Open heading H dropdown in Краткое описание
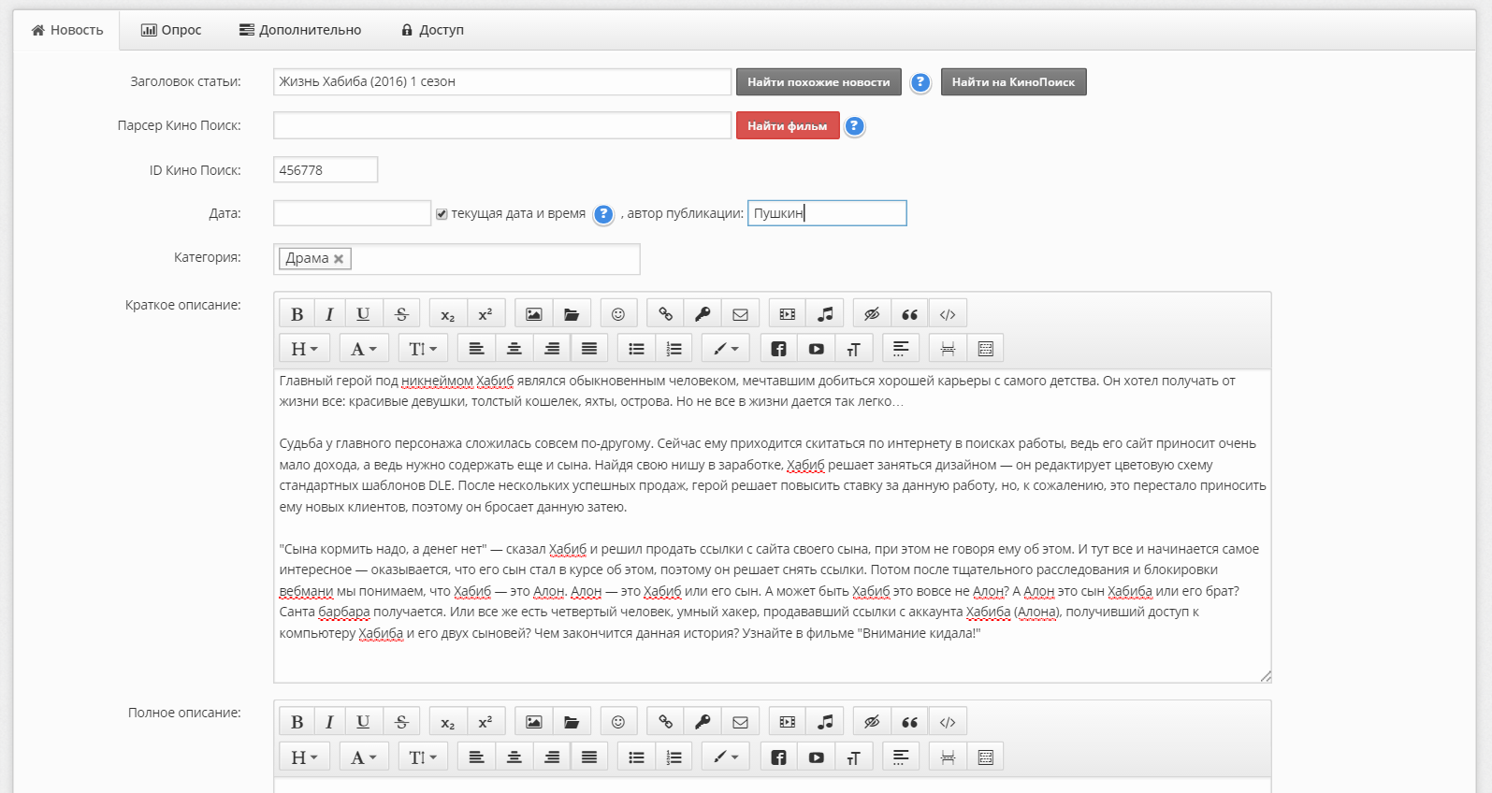Image resolution: width=1492 pixels, height=793 pixels. coord(305,349)
